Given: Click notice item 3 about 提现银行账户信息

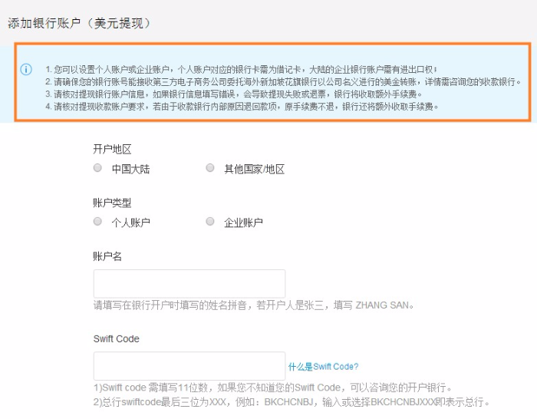Looking at the screenshot, I should point(233,94).
